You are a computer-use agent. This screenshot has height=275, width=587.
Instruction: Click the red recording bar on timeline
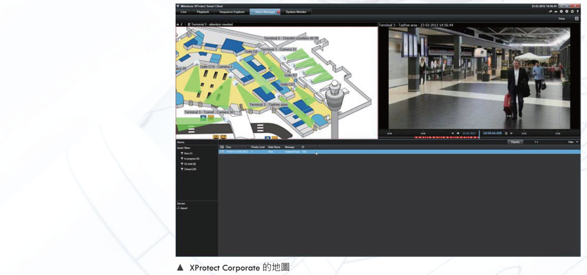pyautogui.click(x=447, y=137)
